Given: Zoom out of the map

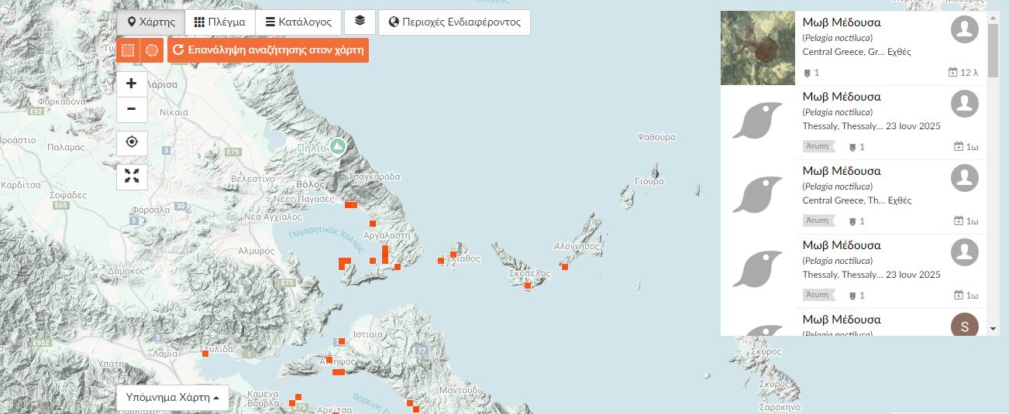Looking at the screenshot, I should coord(132,109).
